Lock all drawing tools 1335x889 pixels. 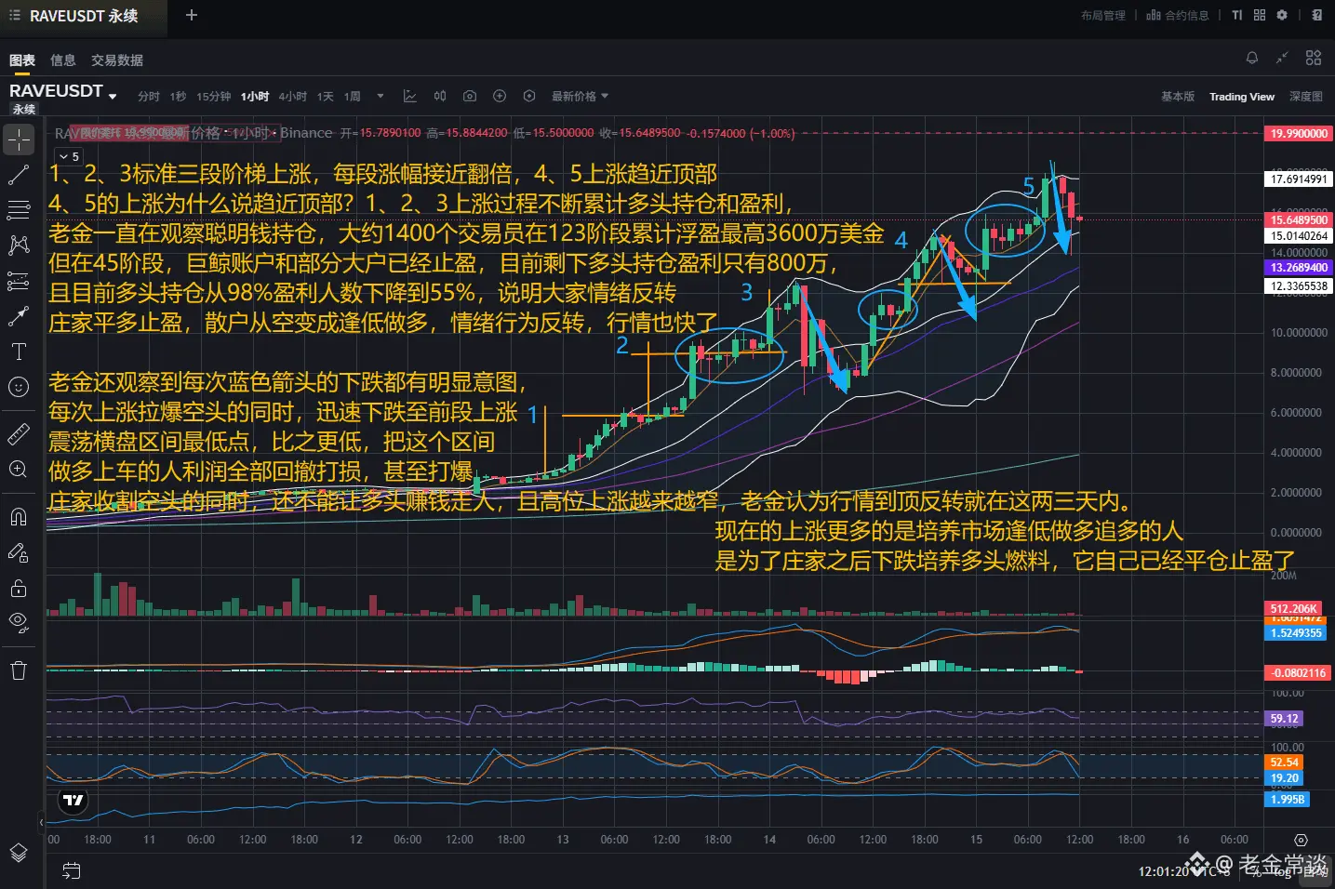[x=19, y=588]
